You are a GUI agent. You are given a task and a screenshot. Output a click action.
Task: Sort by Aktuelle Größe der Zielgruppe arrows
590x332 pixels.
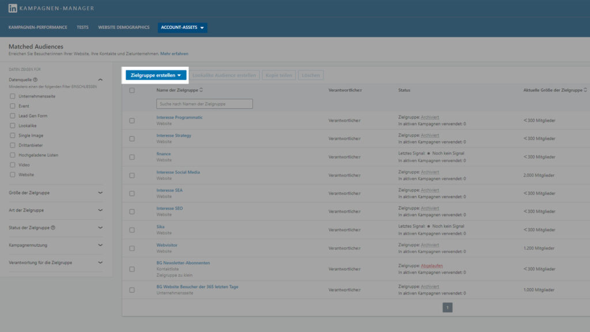pyautogui.click(x=585, y=90)
